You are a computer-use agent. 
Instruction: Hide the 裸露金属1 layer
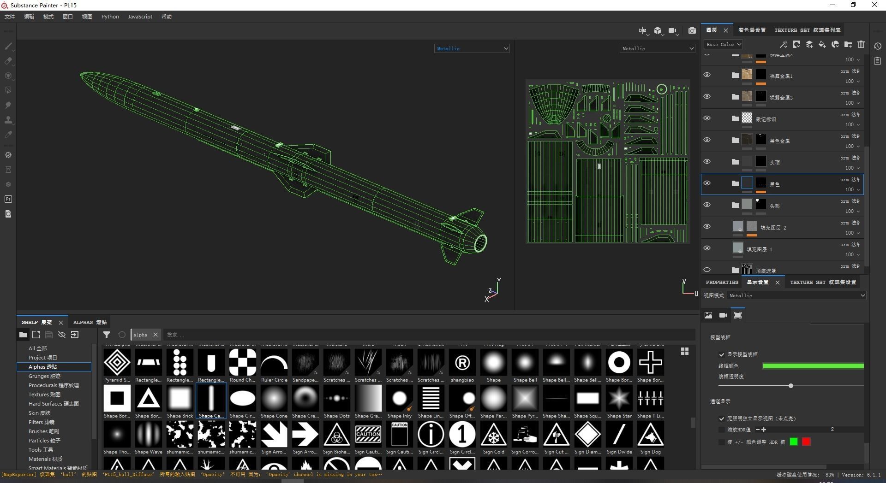point(707,75)
